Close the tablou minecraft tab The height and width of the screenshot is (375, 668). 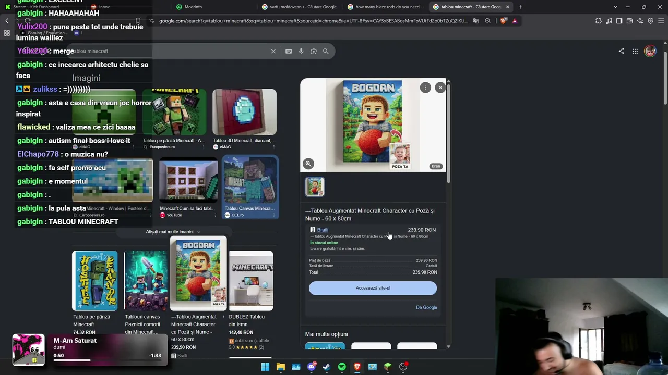[507, 7]
